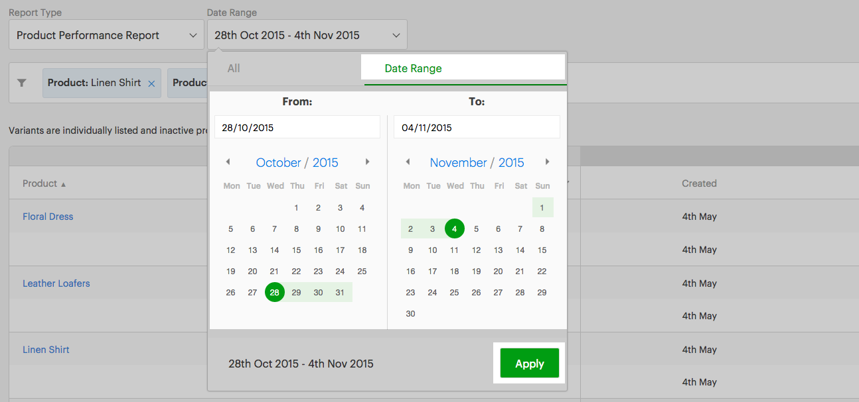This screenshot has height=402, width=859.
Task: Click the November month label
Action: (458, 163)
